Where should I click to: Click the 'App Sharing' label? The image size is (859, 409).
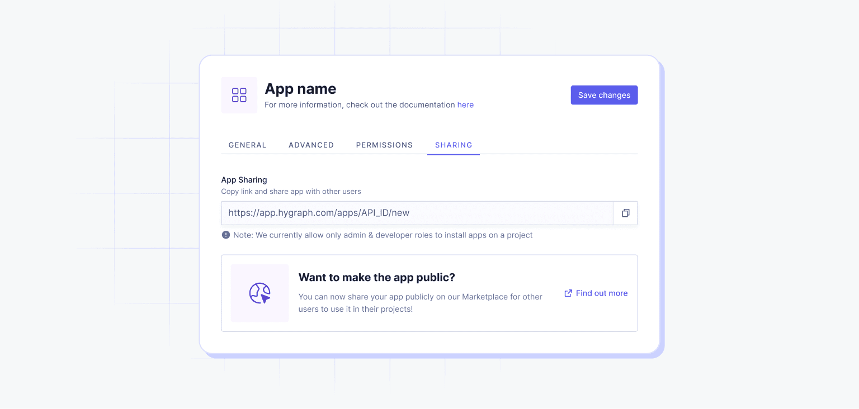[244, 180]
